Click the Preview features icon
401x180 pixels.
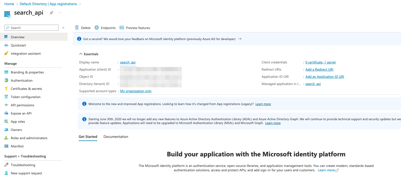click(122, 28)
